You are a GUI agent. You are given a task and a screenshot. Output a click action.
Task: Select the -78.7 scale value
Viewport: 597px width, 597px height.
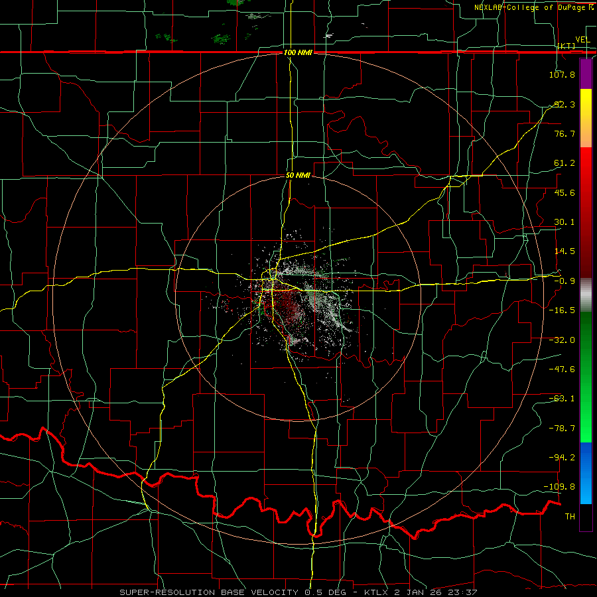(x=562, y=429)
